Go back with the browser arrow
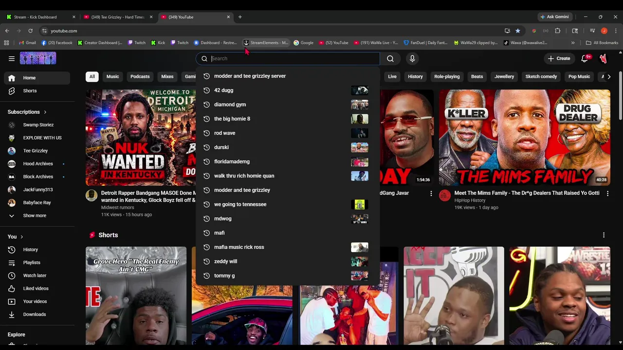 [7, 31]
